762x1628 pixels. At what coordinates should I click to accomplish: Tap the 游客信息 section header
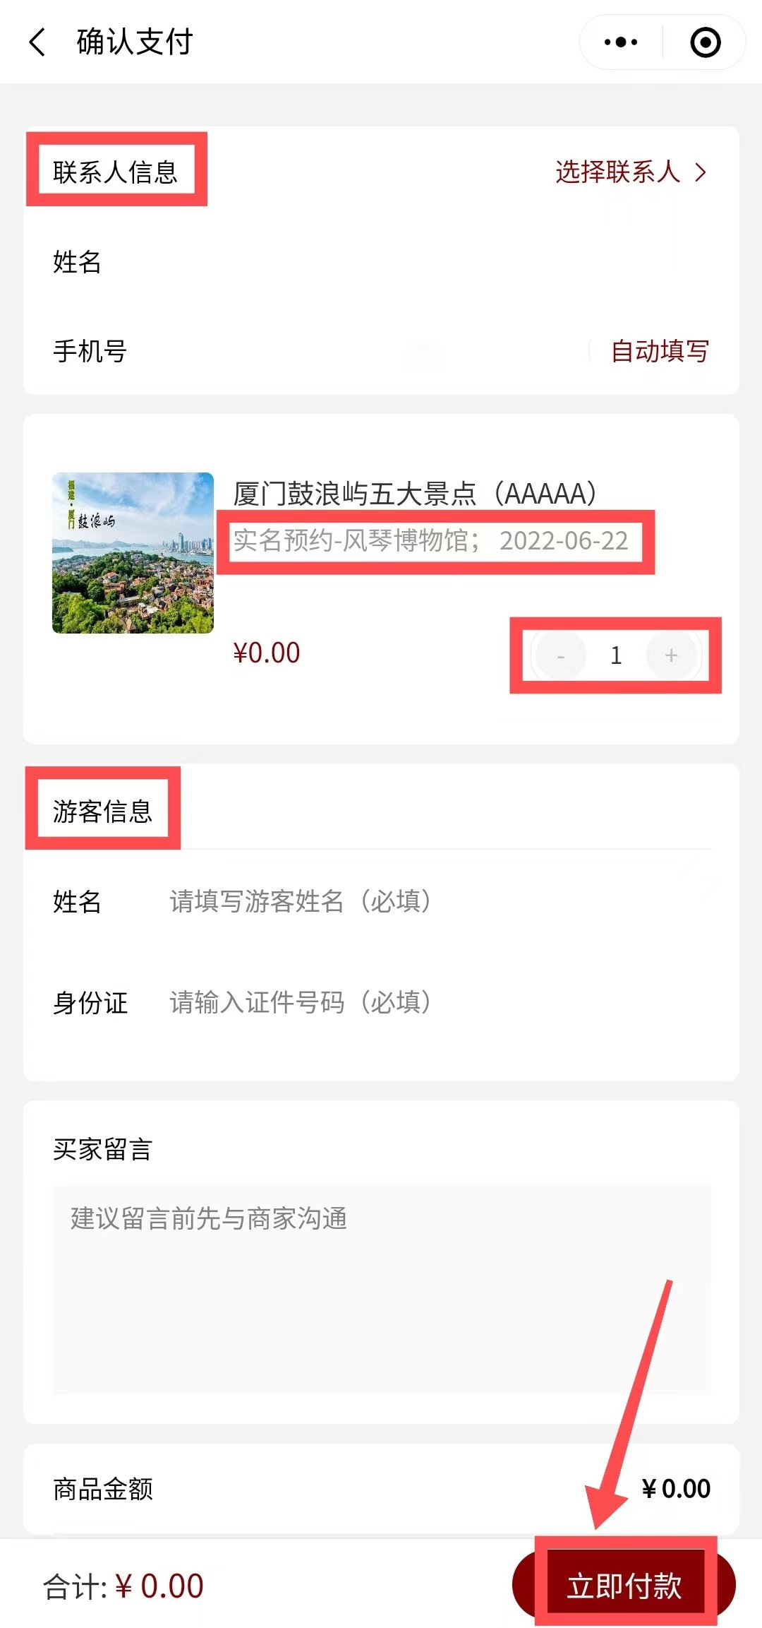pyautogui.click(x=102, y=811)
